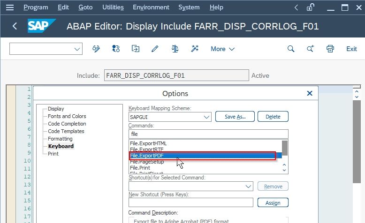Click the Display/Change glasses-pencil icon

[x=96, y=49]
